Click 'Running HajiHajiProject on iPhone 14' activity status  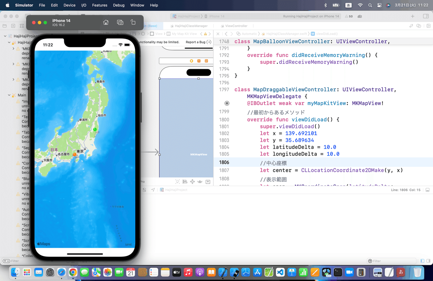point(311,16)
